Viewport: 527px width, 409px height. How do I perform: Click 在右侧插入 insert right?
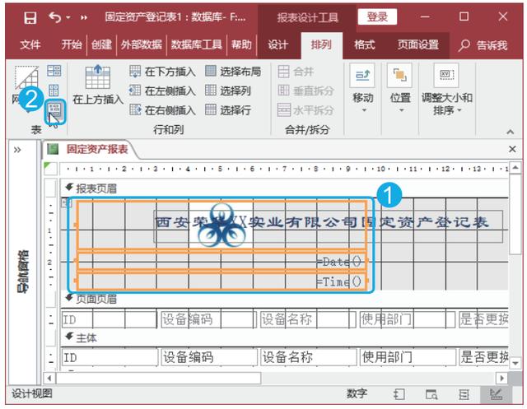[162, 109]
